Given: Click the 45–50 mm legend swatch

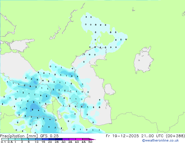Looking at the screenshot, I should click(86, 139).
